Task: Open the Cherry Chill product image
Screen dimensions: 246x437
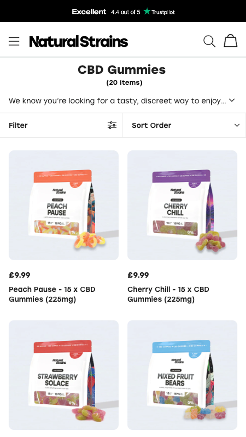Action: click(182, 205)
